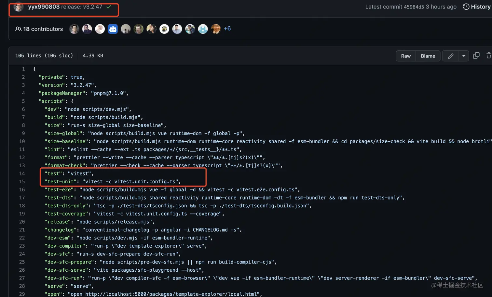Image resolution: width=492 pixels, height=297 pixels.
Task: Click the "dev-sfc-serve" vite script line
Action: (124, 270)
